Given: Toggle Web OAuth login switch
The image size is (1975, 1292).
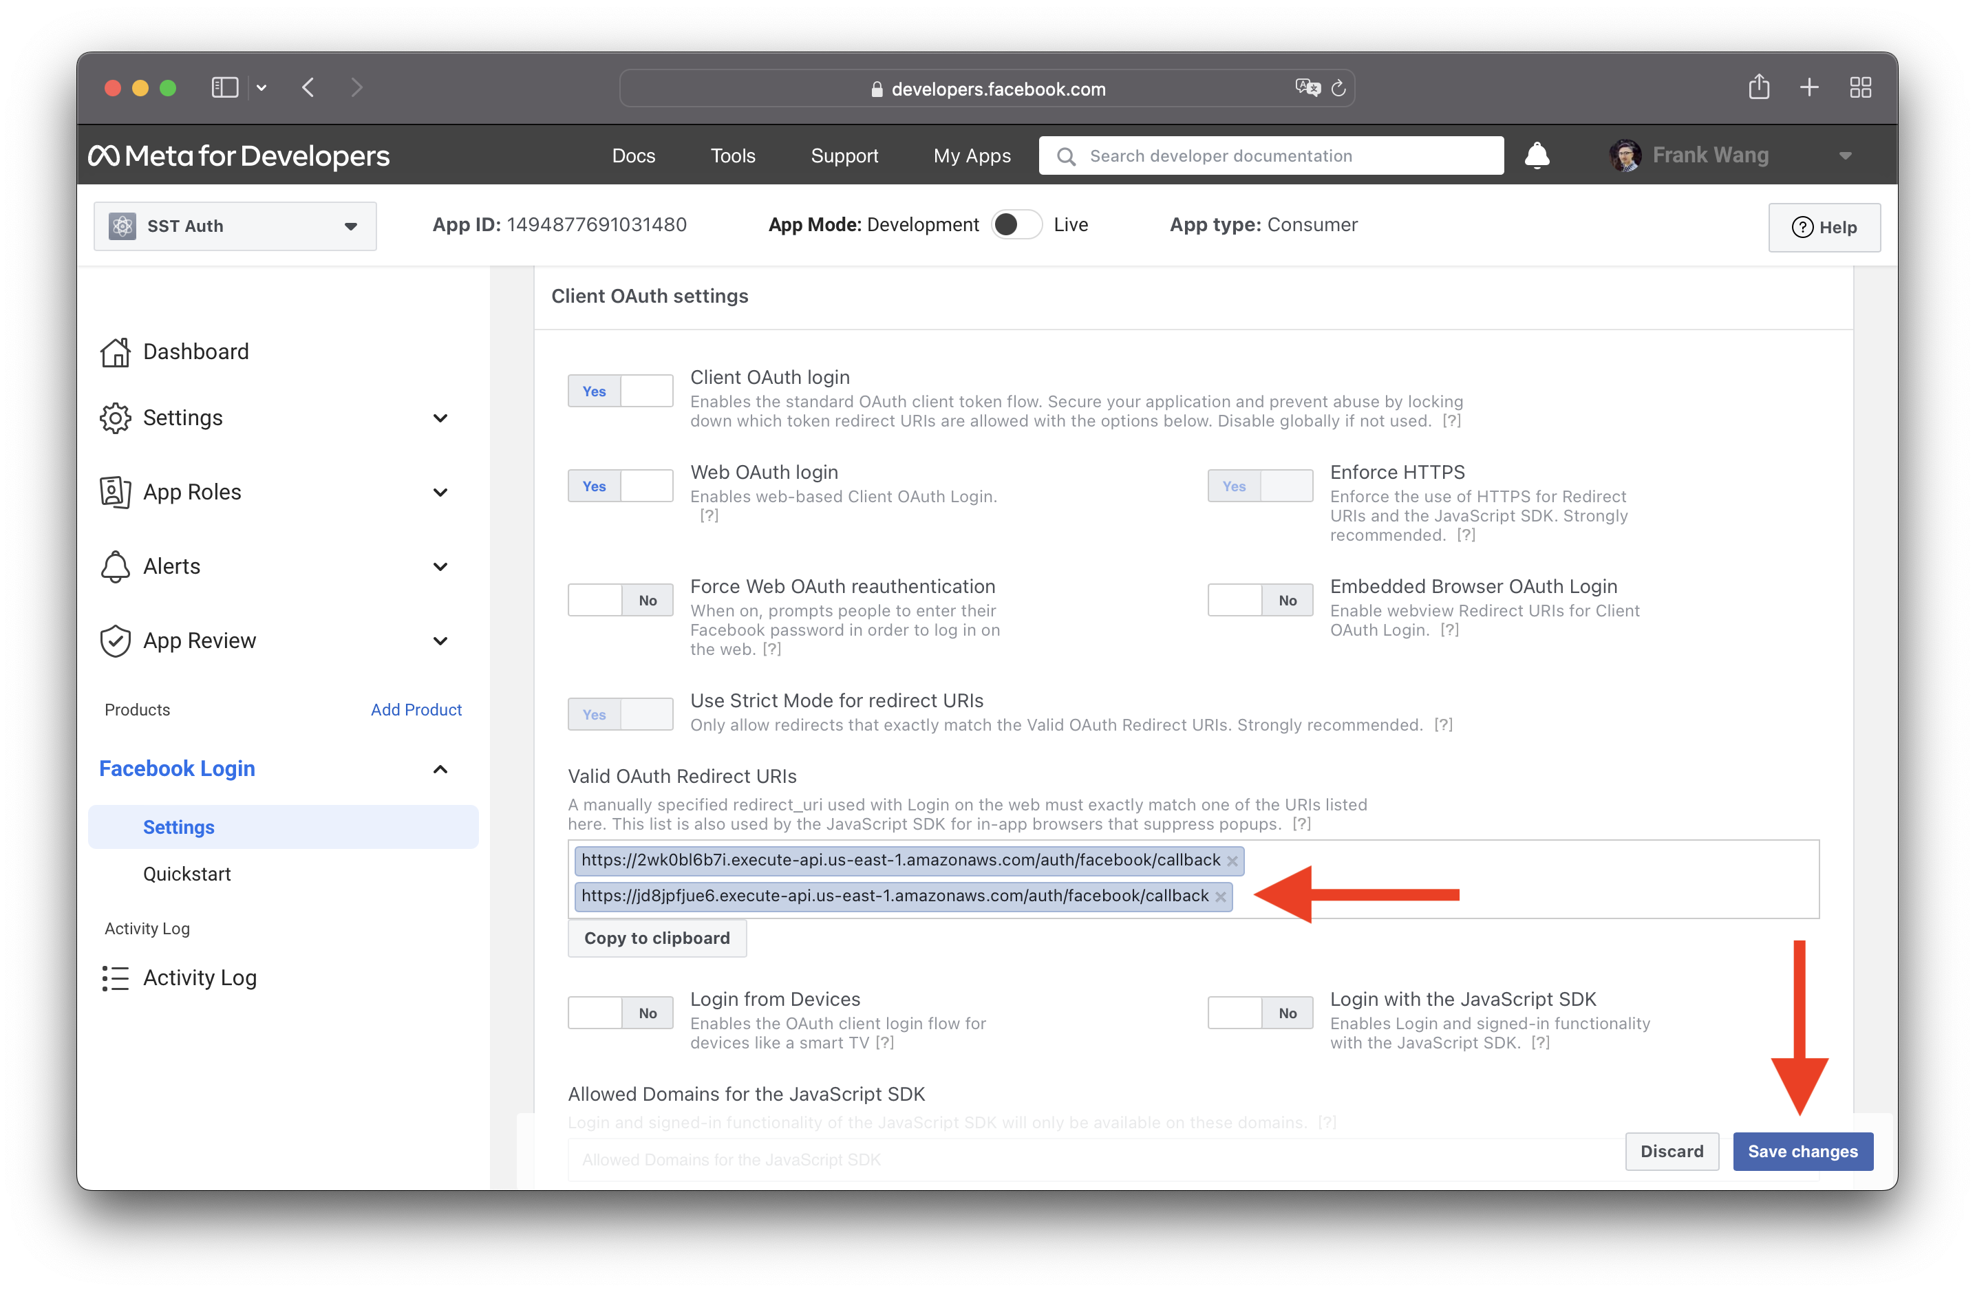Looking at the screenshot, I should (x=620, y=486).
